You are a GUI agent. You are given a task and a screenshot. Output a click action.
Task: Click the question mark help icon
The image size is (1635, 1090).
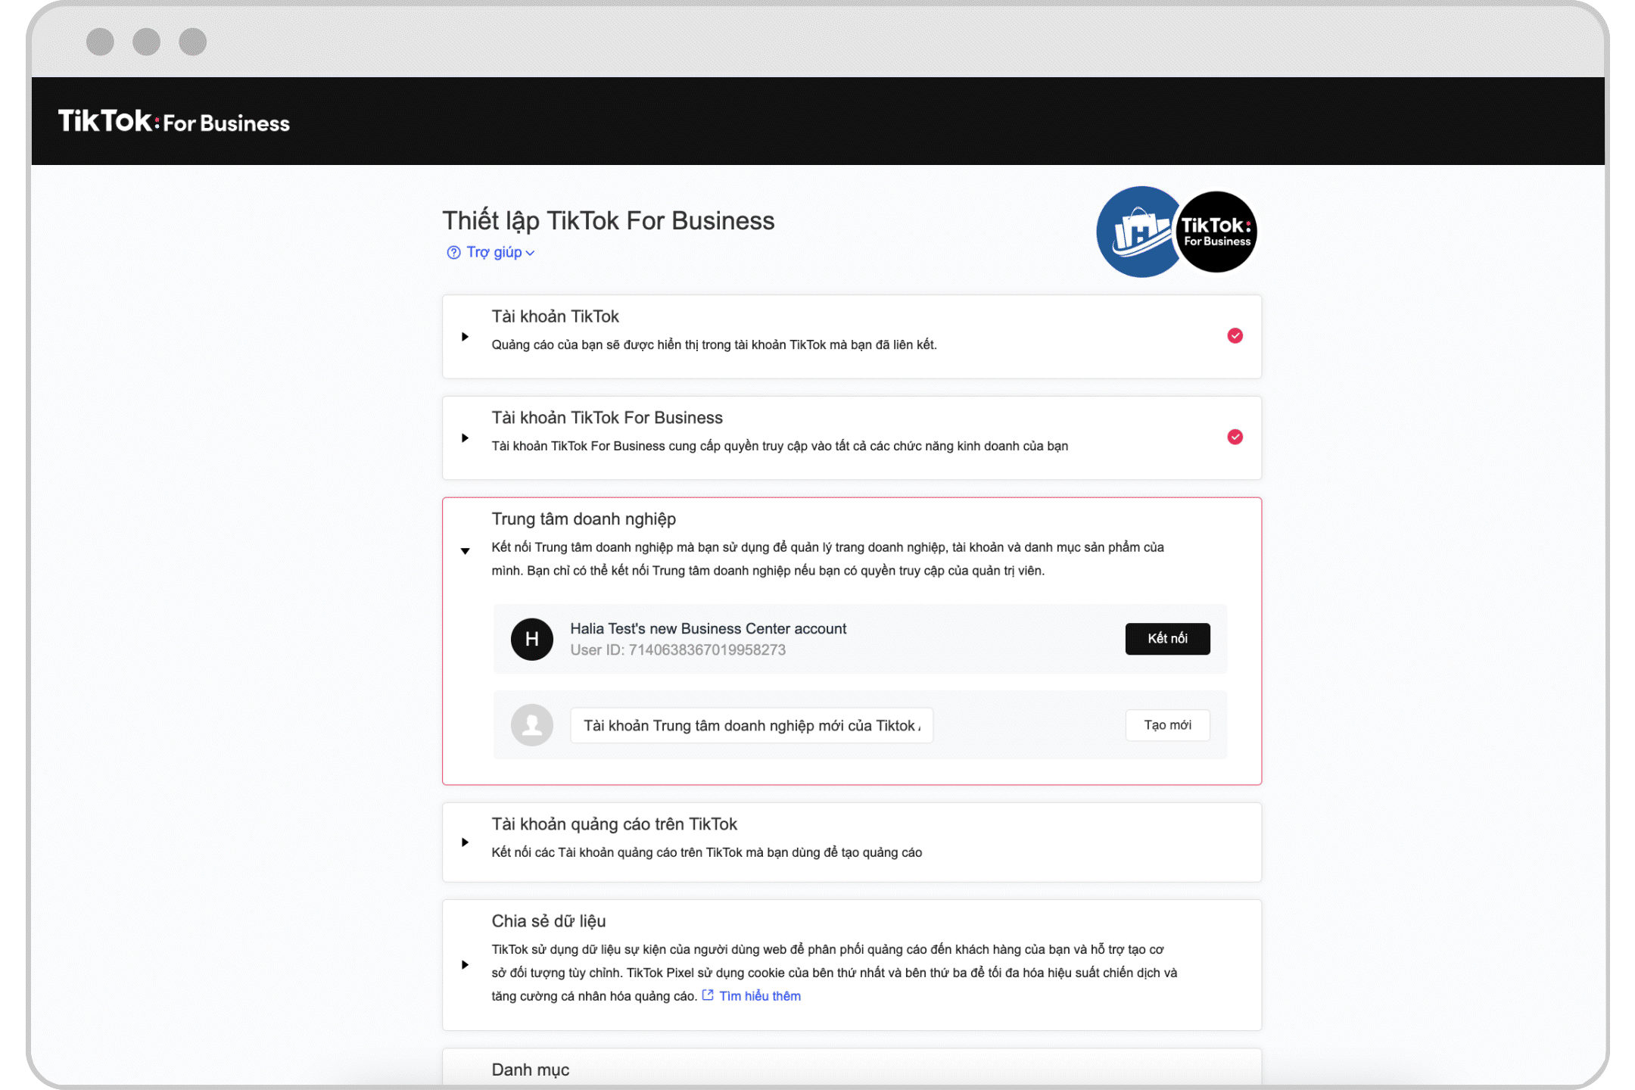[x=453, y=253]
